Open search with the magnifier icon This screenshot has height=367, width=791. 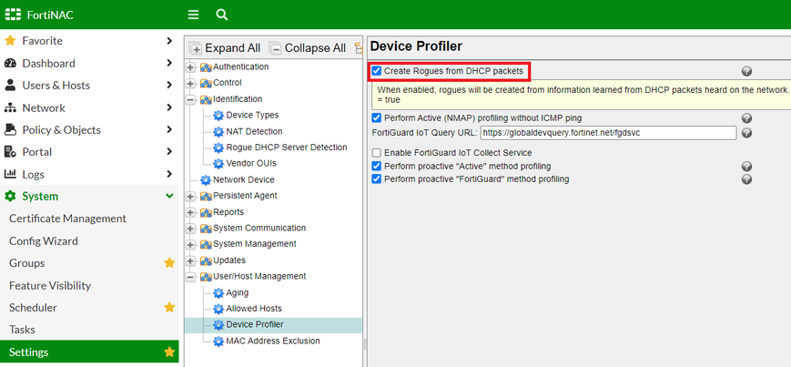tap(222, 15)
